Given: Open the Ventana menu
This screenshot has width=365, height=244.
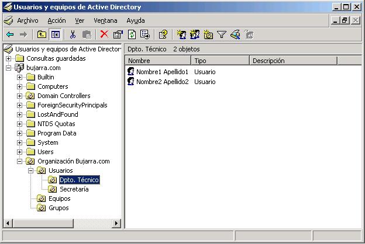Looking at the screenshot, I should point(105,20).
